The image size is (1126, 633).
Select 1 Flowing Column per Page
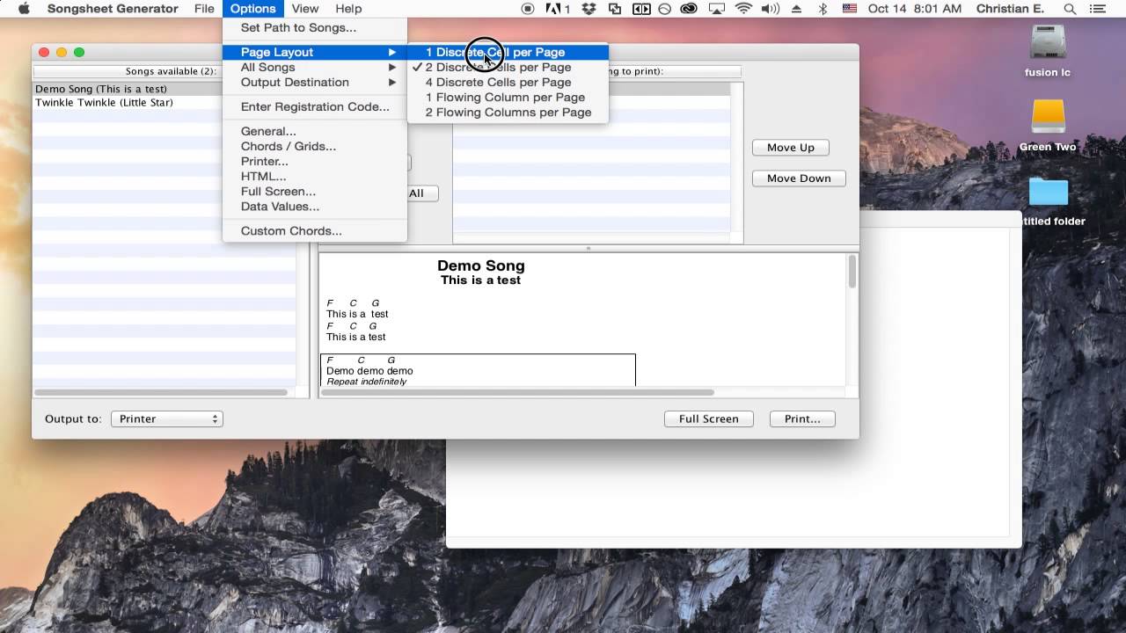pyautogui.click(x=508, y=98)
